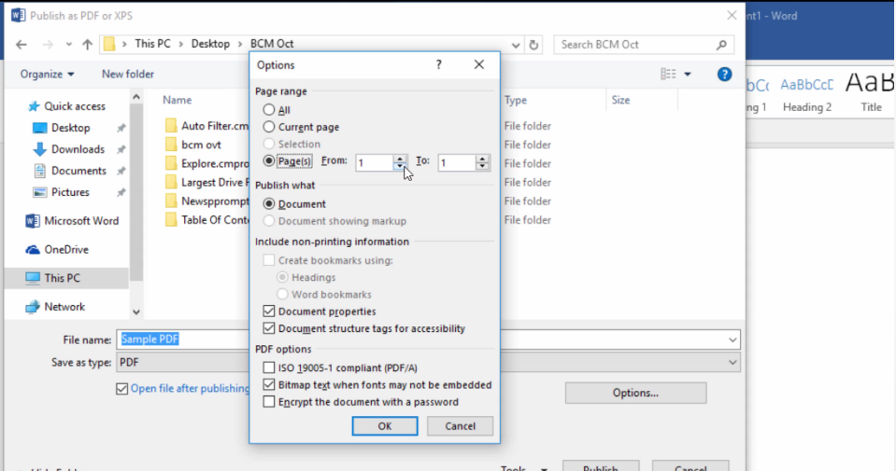Close the Options dialog
Image resolution: width=896 pixels, height=471 pixels.
coord(479,64)
